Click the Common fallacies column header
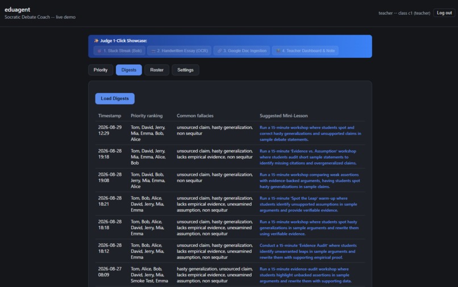The image size is (458, 287). coord(195,116)
